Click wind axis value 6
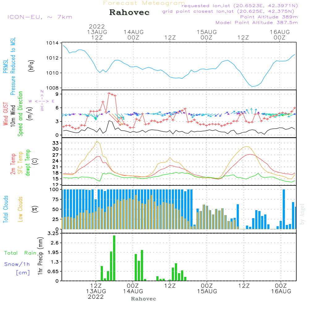The image size is (309, 309). 57,108
